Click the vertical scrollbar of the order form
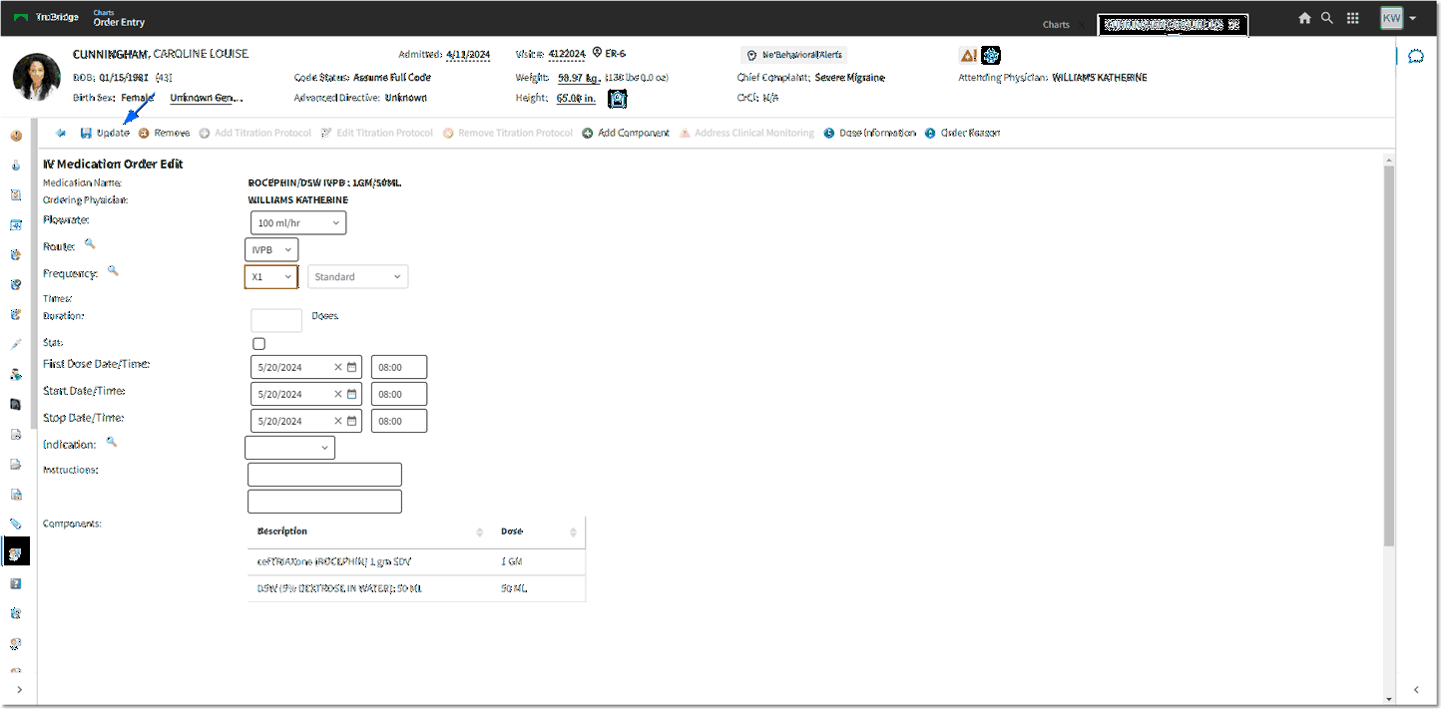 point(1389,356)
